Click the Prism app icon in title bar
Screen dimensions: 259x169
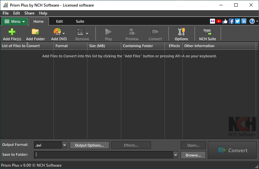coord(6,5)
